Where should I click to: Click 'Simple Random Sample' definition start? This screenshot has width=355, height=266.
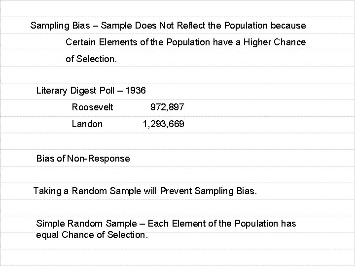click(86, 224)
